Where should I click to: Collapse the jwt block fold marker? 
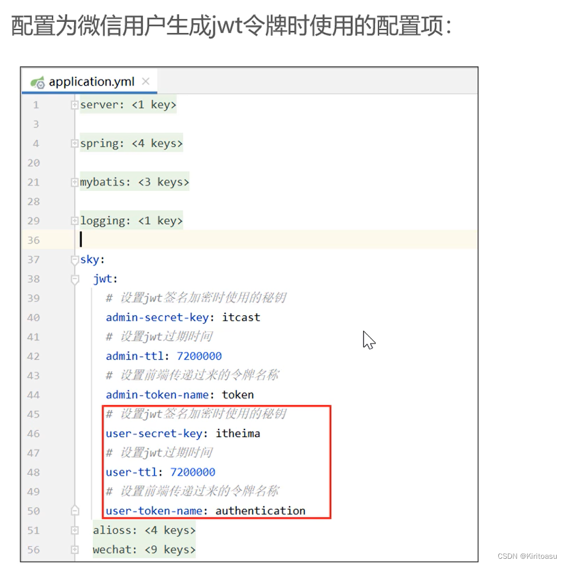point(75,280)
